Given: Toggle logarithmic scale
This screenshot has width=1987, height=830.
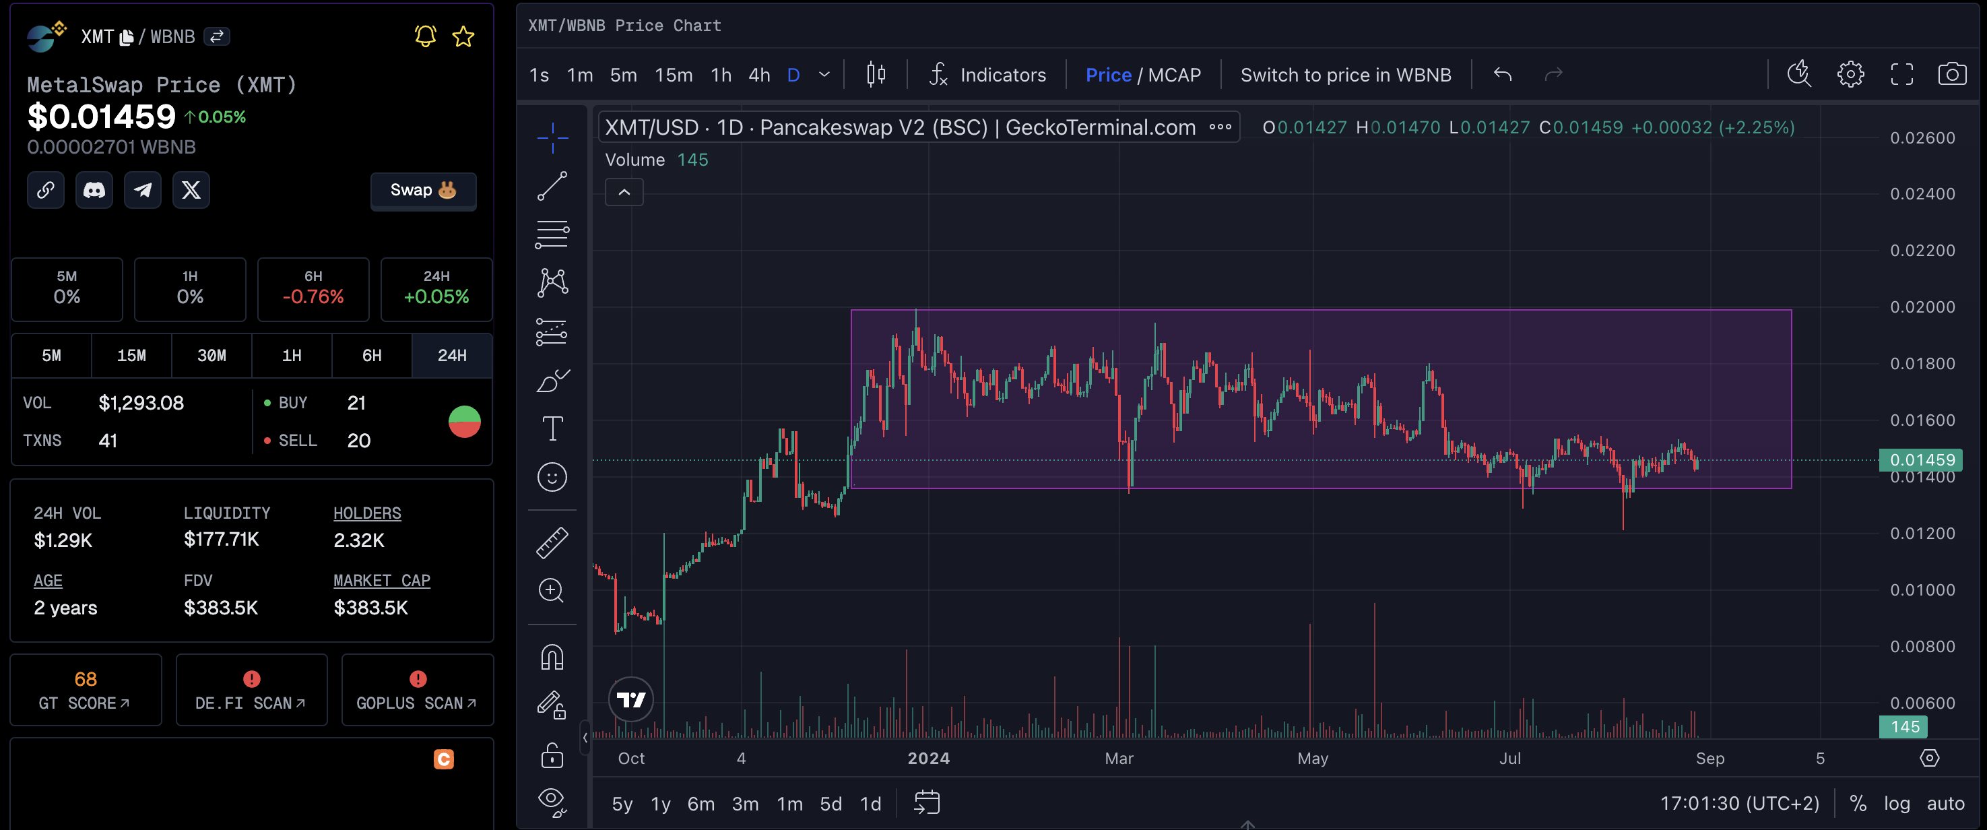Looking at the screenshot, I should click(1897, 804).
